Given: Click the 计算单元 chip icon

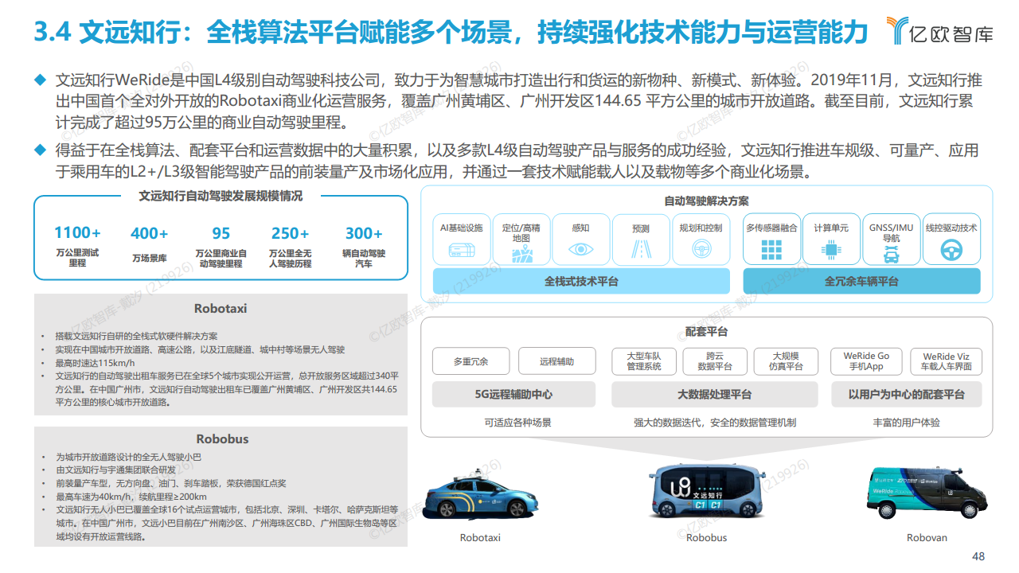Looking at the screenshot, I should coord(831,250).
